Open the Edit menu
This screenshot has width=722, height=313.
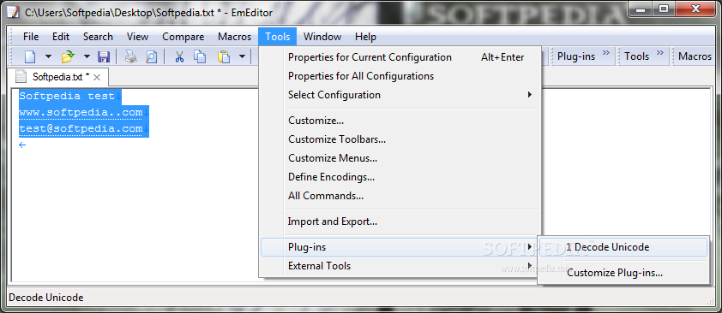(x=61, y=37)
